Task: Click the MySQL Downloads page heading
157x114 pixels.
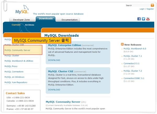Action: 61,36
